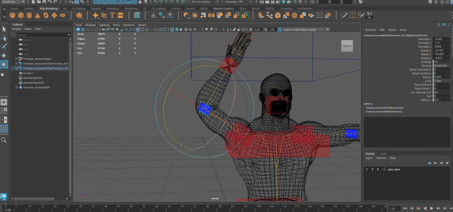Open the Modeling menu set dropdown
The width and height of the screenshot is (453, 212).
click(x=13, y=2)
